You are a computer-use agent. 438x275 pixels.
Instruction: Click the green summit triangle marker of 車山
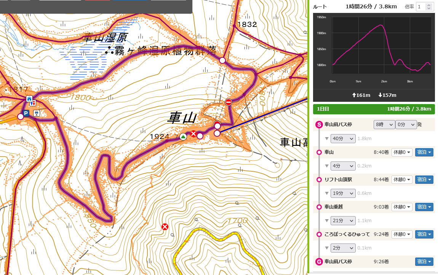click(183, 137)
